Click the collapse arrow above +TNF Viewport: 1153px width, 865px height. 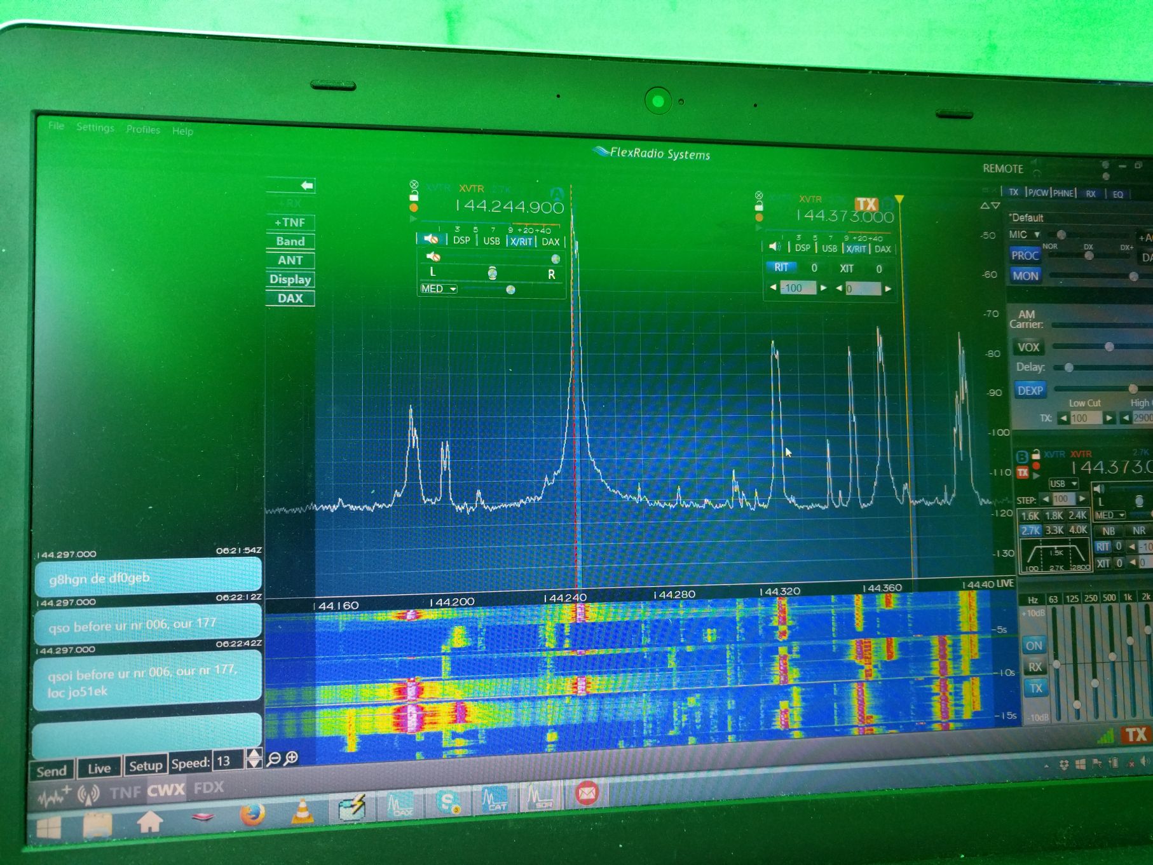click(x=306, y=186)
